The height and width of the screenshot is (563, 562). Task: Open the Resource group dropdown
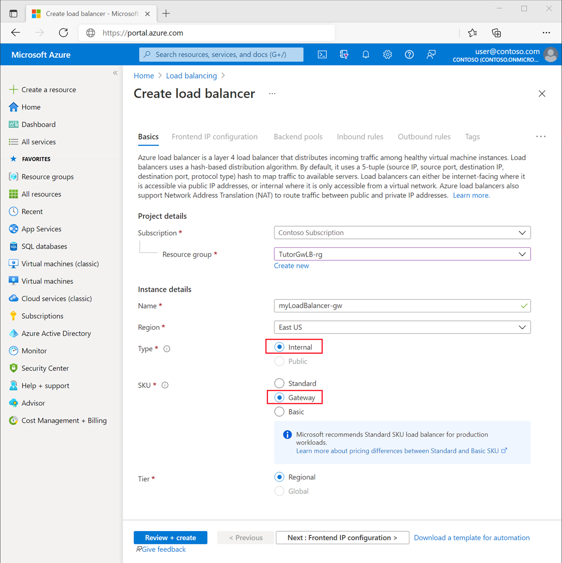click(x=402, y=254)
